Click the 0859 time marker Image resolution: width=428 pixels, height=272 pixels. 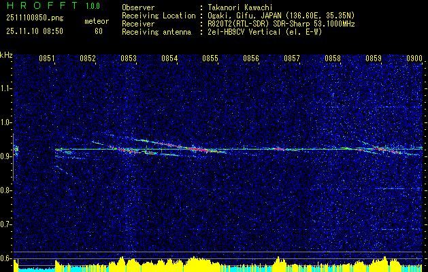click(374, 58)
